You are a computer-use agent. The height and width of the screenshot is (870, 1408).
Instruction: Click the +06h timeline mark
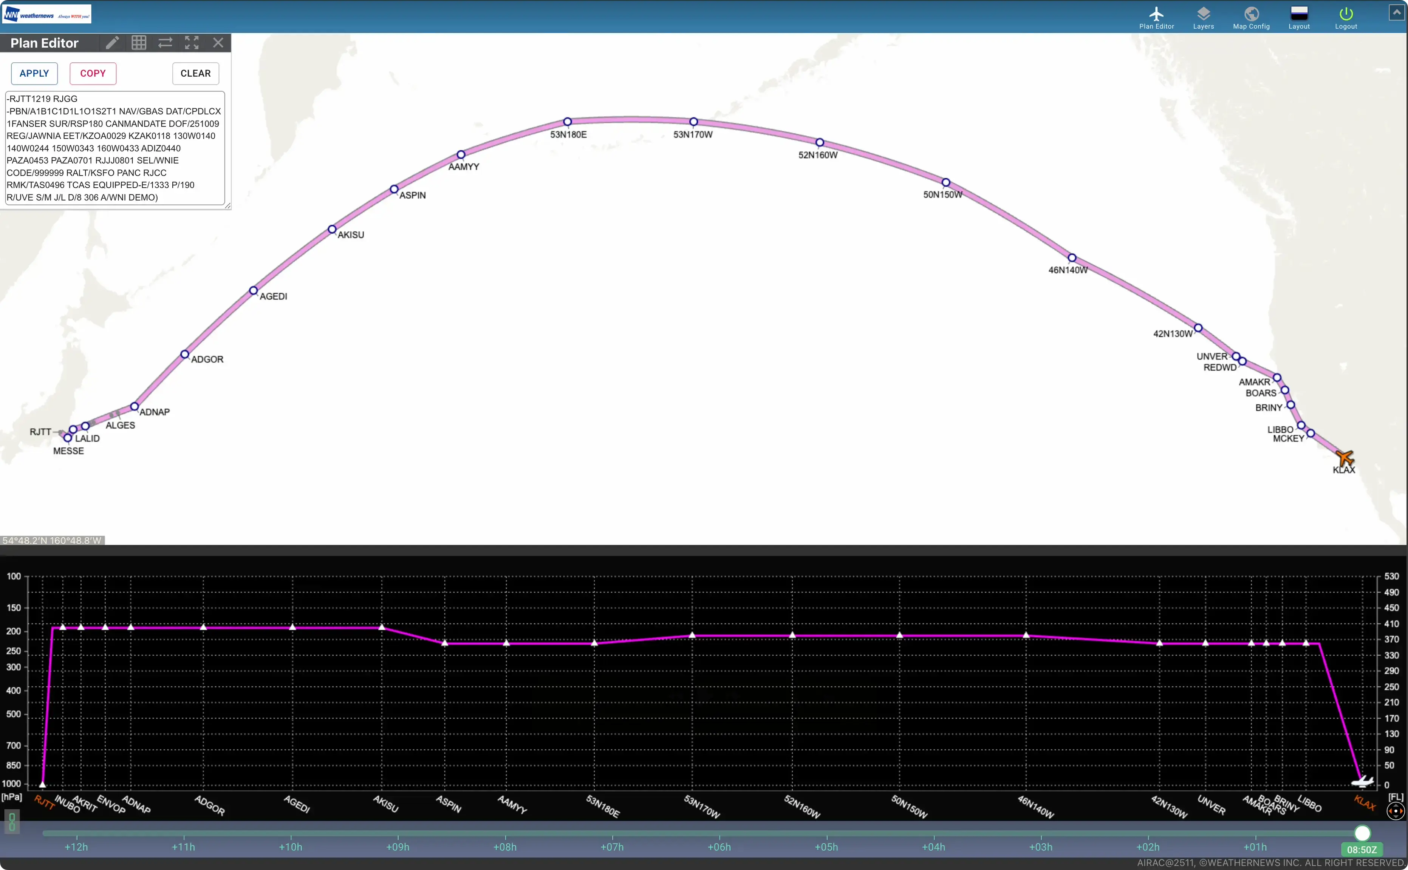click(719, 847)
